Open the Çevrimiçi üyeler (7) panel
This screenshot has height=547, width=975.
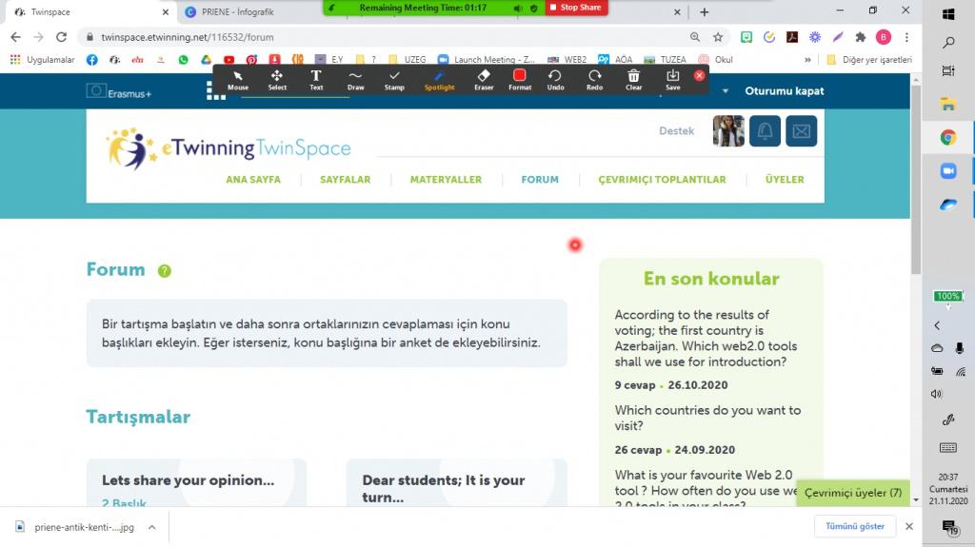(x=852, y=493)
